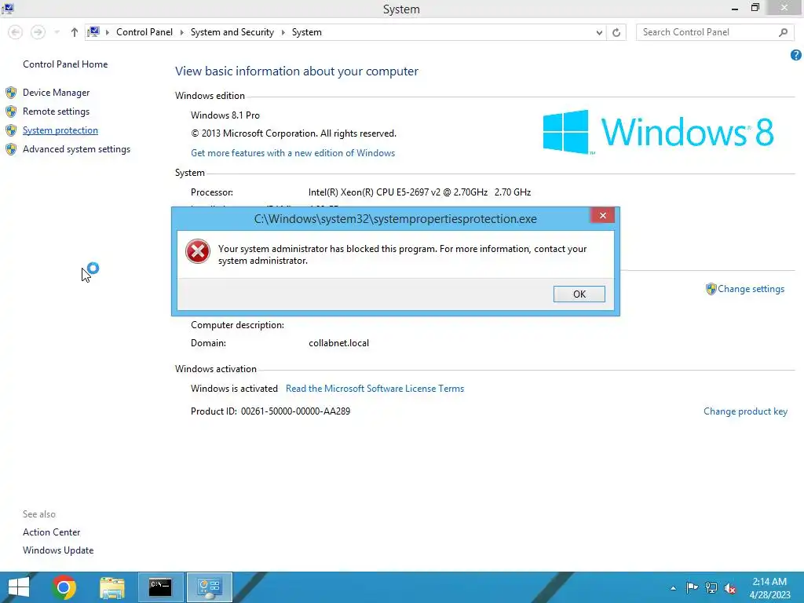The height and width of the screenshot is (603, 804).
Task: Open the Windows Start button
Action: click(19, 587)
